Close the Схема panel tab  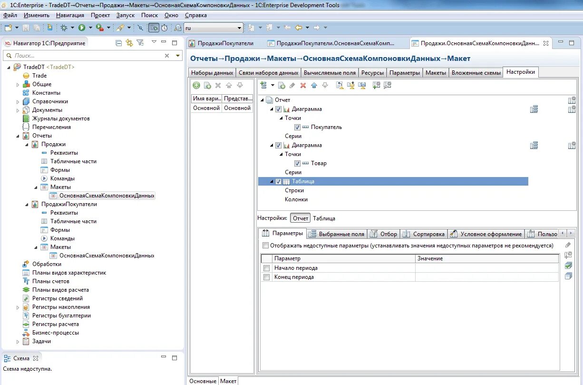[x=36, y=358]
